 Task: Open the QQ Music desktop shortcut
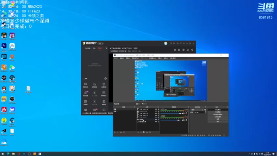[x=4, y=120]
